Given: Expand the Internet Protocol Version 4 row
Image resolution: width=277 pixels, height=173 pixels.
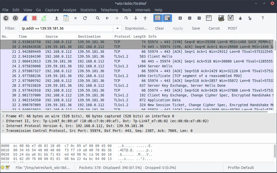Looking at the screenshot, I should tap(3, 126).
